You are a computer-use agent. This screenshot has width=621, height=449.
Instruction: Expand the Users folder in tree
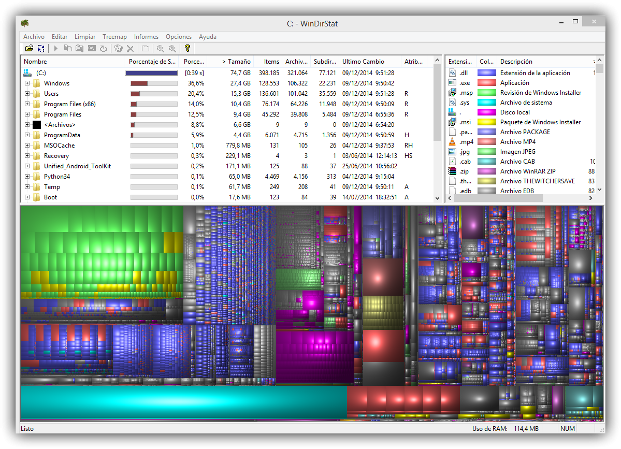[27, 94]
